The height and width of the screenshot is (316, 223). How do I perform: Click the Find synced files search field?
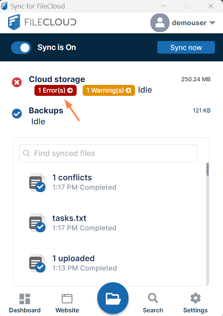coord(108,154)
